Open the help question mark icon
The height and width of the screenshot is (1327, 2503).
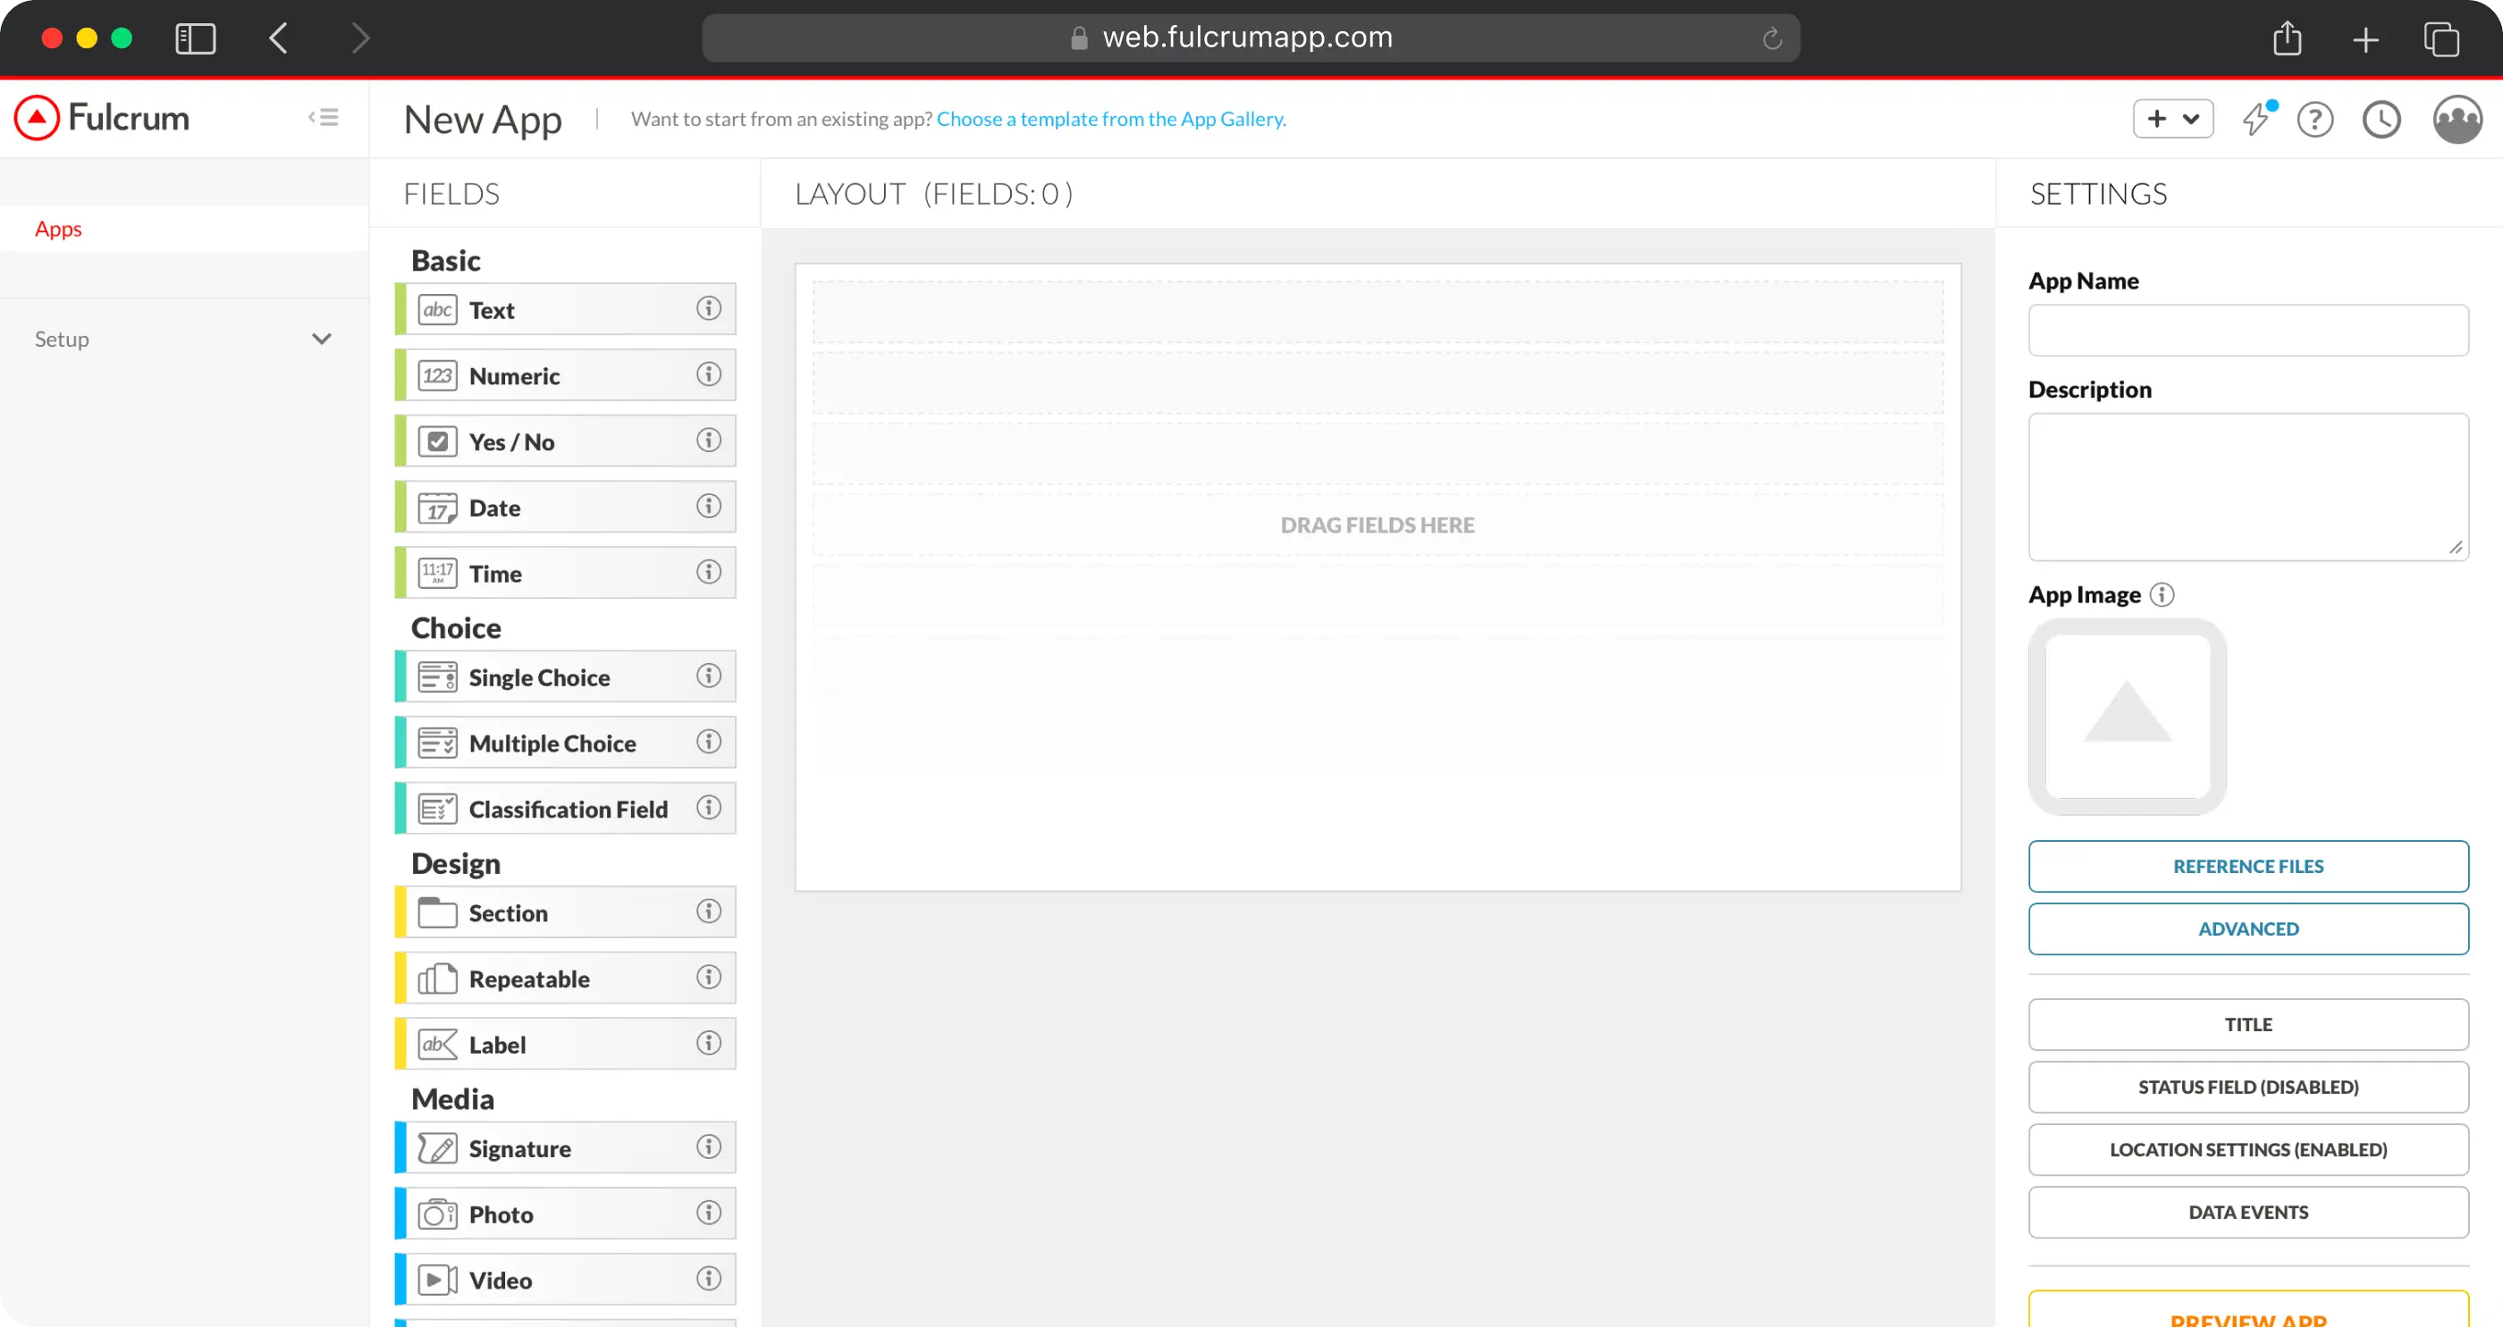pyautogui.click(x=2314, y=120)
